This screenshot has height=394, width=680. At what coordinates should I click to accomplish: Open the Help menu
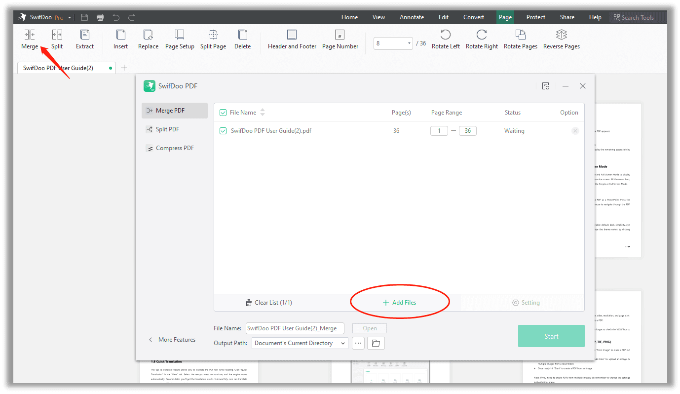tap(595, 17)
